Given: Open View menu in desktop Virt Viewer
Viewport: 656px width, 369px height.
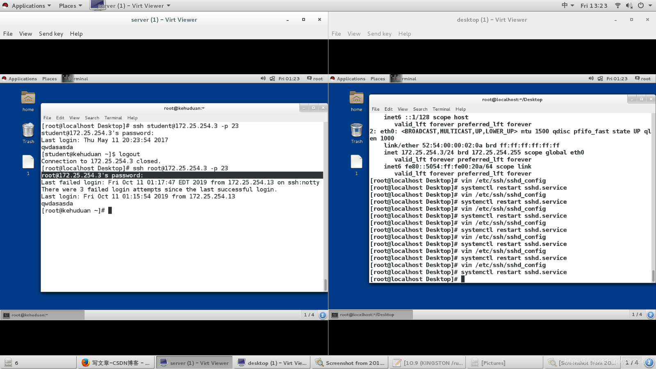Looking at the screenshot, I should (354, 34).
